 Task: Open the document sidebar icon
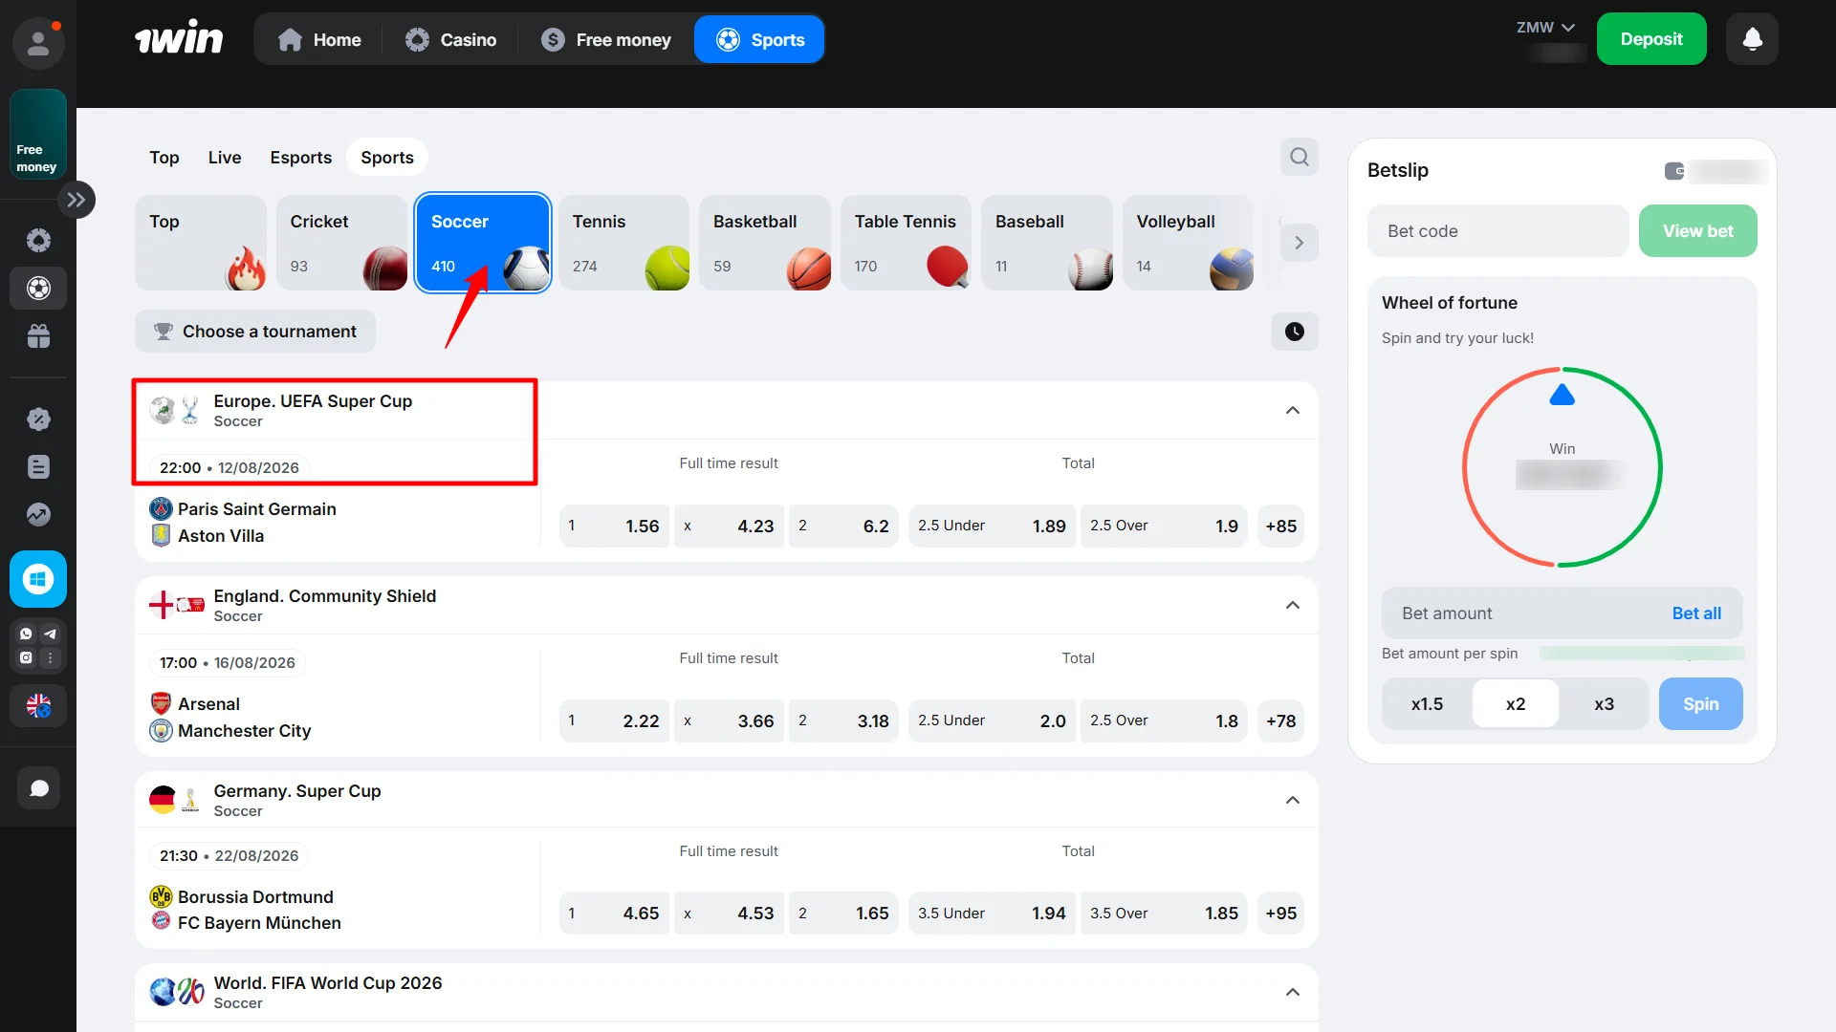tap(38, 466)
